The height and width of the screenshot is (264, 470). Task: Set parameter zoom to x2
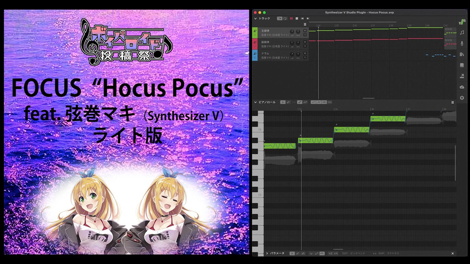330,254
